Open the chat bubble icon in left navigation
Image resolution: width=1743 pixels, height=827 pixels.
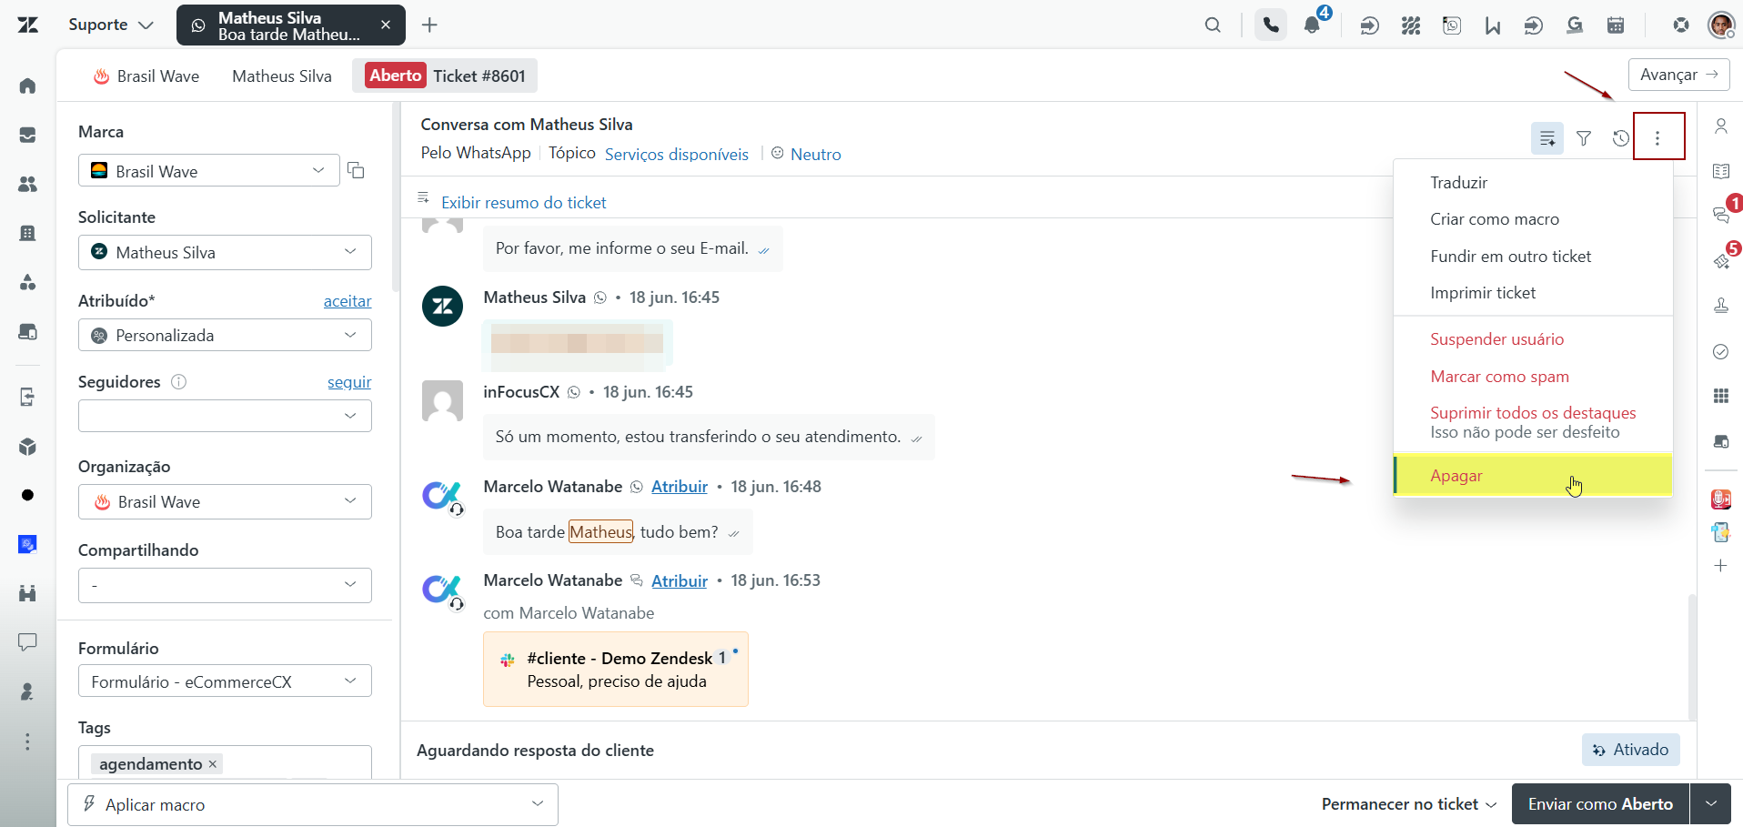click(x=27, y=642)
